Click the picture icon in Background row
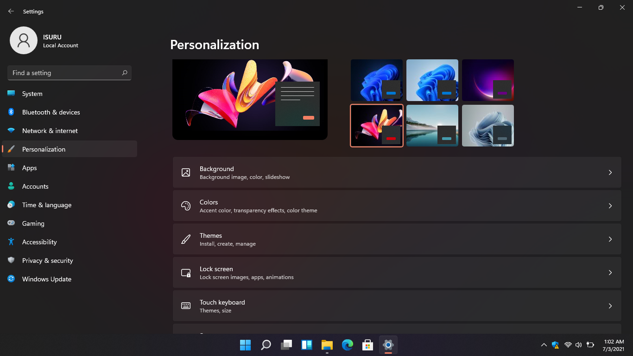Viewport: 633px width, 356px height. pyautogui.click(x=186, y=172)
